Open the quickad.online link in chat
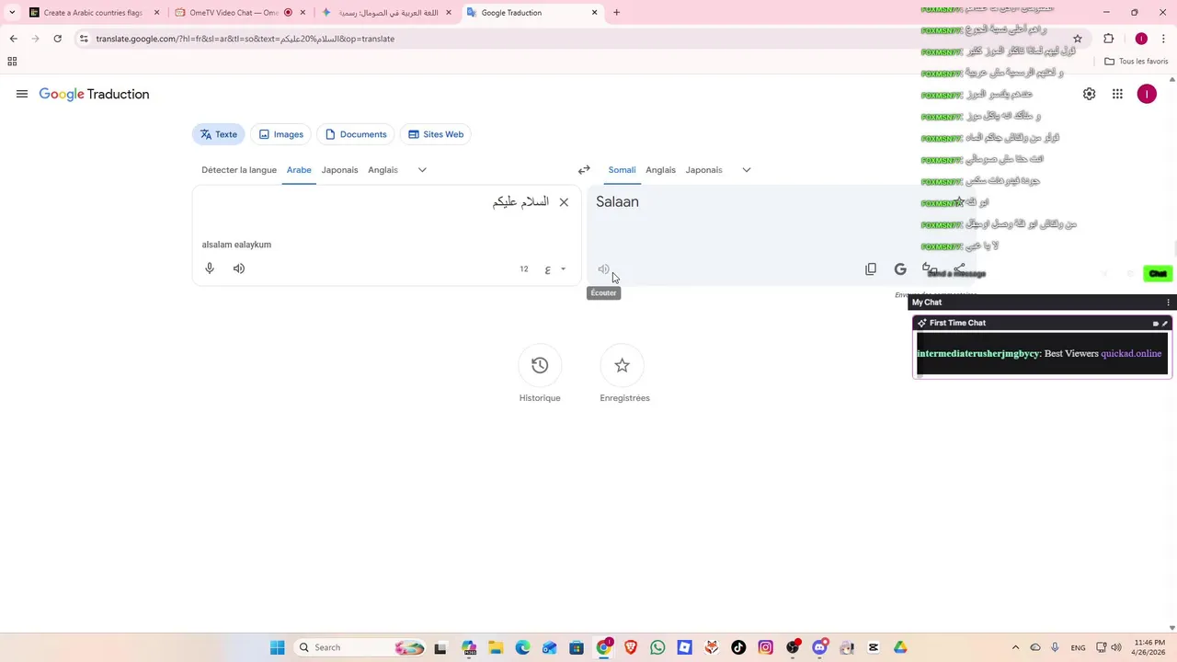 [1131, 354]
